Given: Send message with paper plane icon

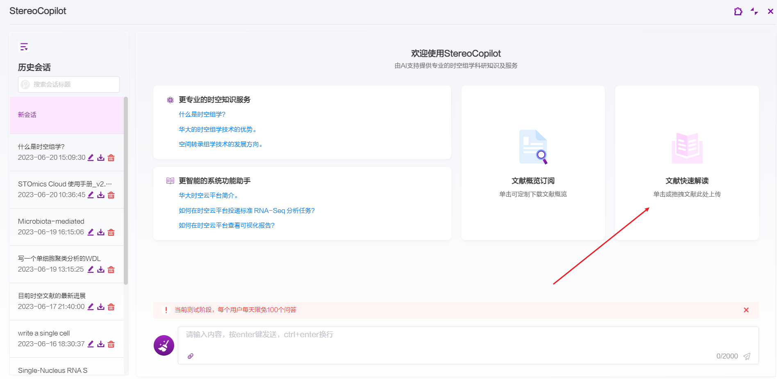Looking at the screenshot, I should pyautogui.click(x=747, y=356).
